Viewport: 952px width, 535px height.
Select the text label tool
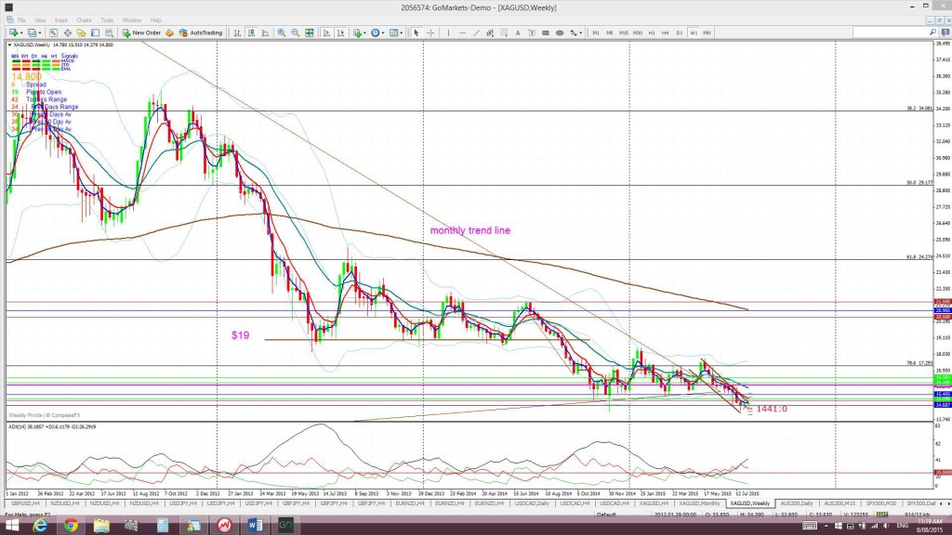517,33
